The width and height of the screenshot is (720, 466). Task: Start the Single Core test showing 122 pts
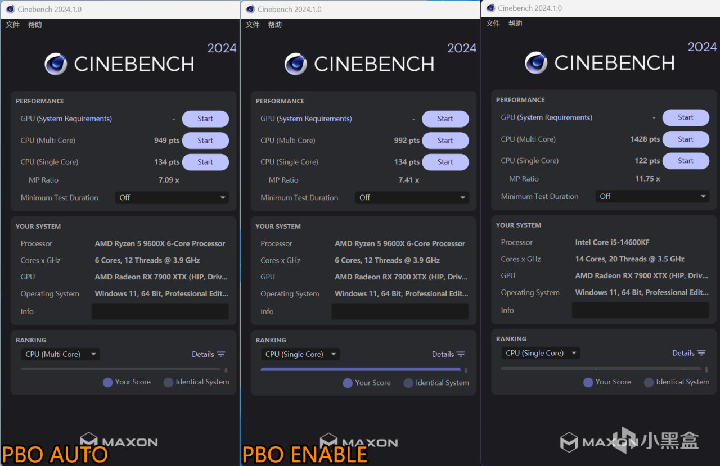pos(686,161)
